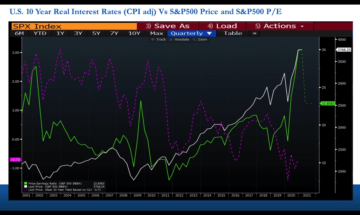Expand more options with the double chevron
Screen dimensions: 360x215
pos(254,33)
